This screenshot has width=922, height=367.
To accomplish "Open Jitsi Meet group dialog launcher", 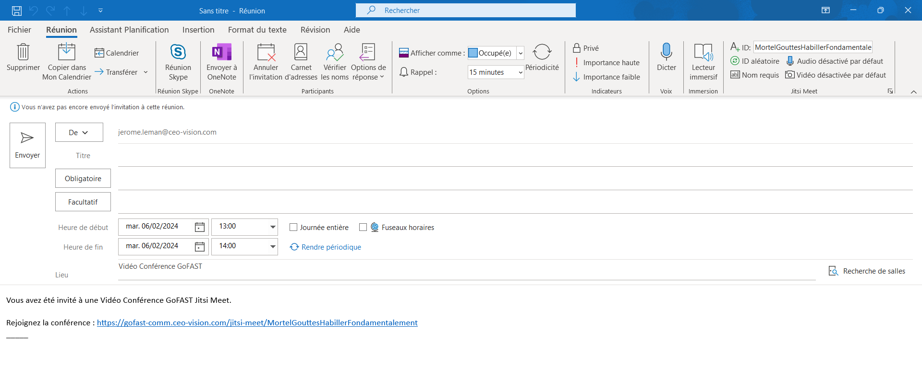I will coord(890,91).
